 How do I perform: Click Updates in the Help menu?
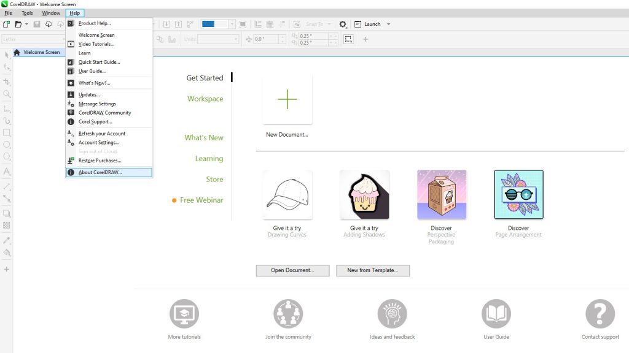pos(89,94)
